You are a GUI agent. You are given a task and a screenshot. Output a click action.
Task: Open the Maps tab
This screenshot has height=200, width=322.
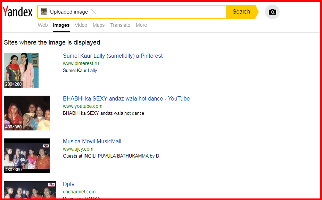(x=99, y=25)
